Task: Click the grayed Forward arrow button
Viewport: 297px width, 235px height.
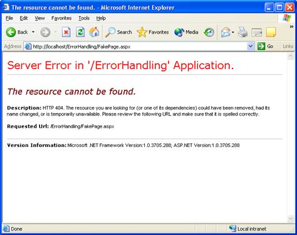Action: tap(45, 32)
